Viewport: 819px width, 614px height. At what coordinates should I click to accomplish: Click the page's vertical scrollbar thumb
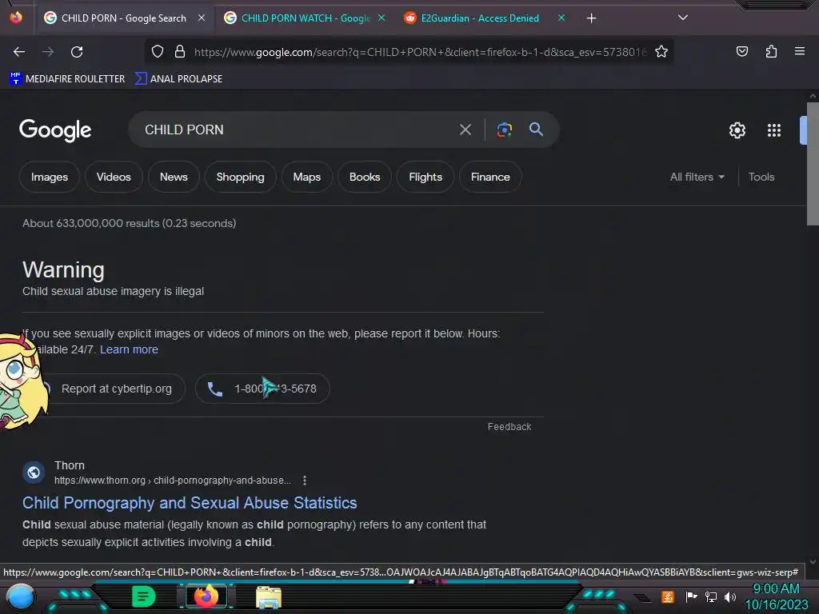(813, 164)
